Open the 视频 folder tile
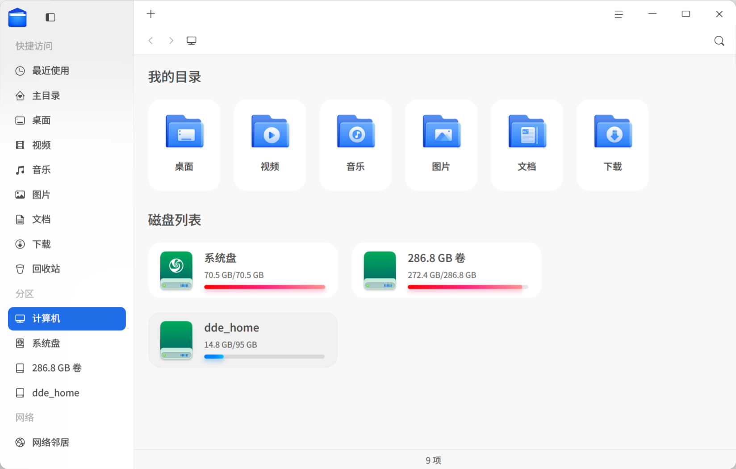 tap(270, 145)
